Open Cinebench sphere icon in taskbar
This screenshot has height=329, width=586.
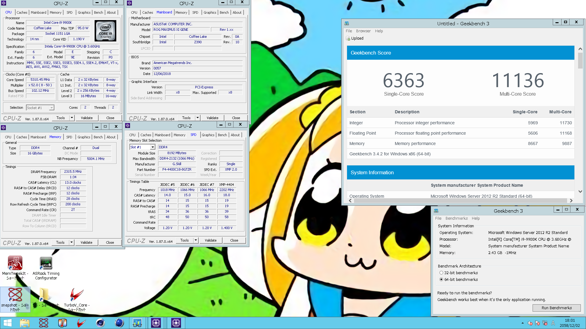pos(100,323)
